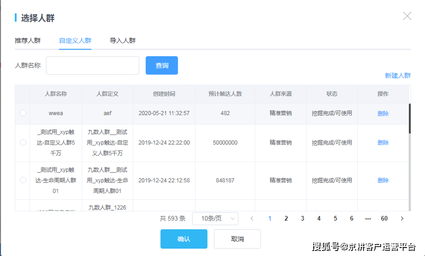Click the 创建时间 column header
The height and width of the screenshot is (256, 425).
(x=164, y=94)
